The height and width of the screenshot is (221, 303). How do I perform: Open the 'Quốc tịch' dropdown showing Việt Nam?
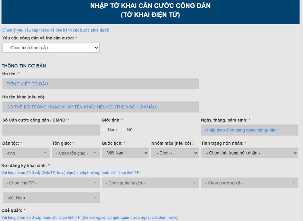[x=125, y=153]
